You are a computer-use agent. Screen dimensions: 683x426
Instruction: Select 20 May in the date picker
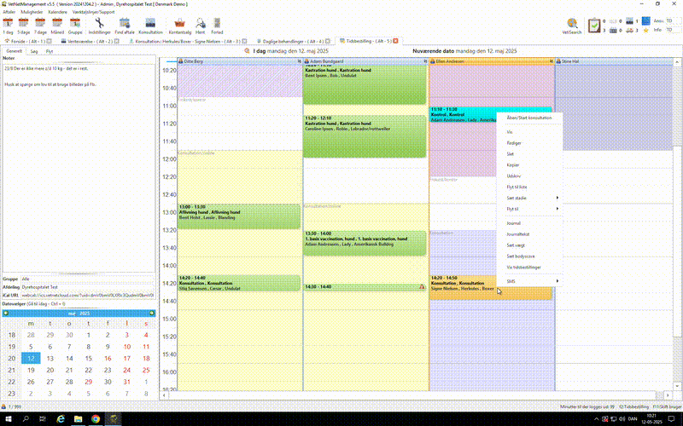click(50, 371)
